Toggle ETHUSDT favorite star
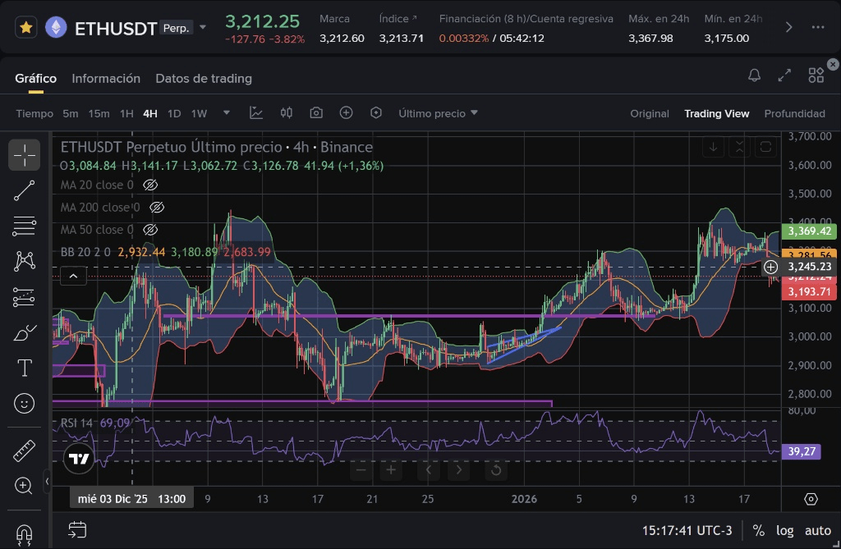 tap(26, 28)
